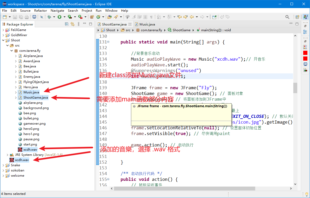The width and height of the screenshot is (310, 198).
Task: Select Bullet.java in Package Explorer
Action: pos(31,71)
